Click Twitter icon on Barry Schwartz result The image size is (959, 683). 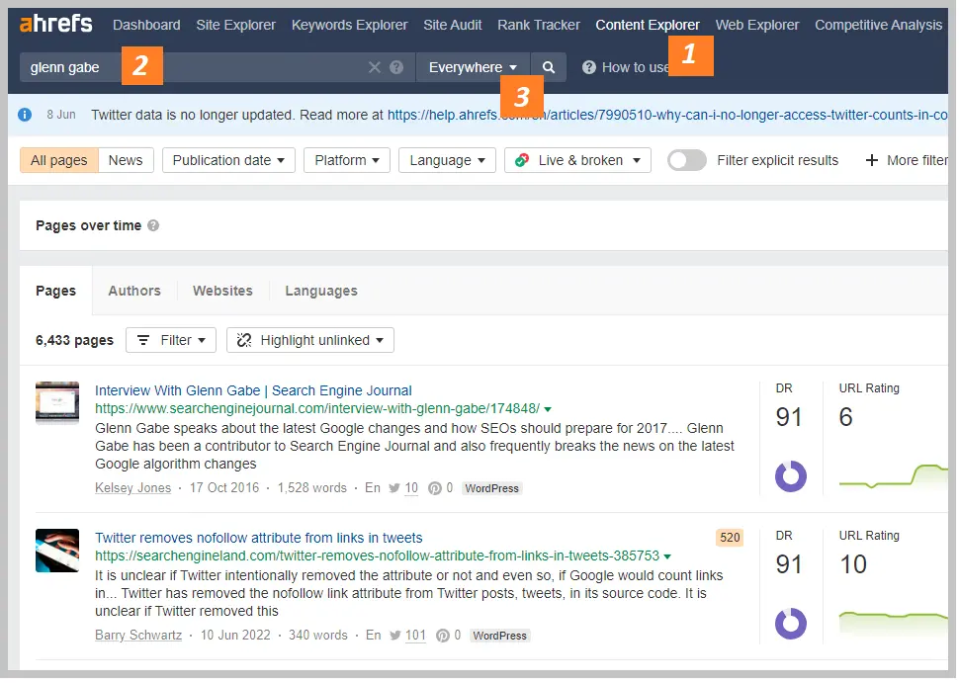tap(395, 636)
